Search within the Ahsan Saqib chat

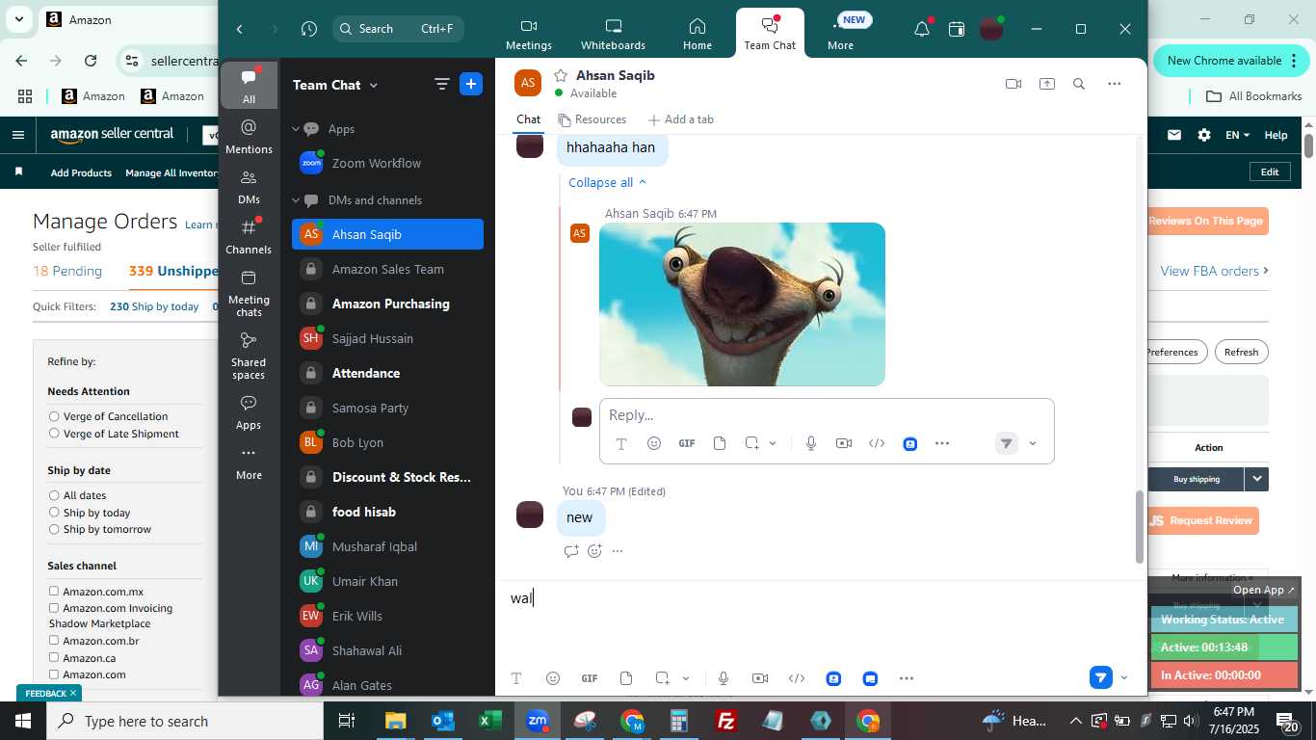click(1079, 84)
